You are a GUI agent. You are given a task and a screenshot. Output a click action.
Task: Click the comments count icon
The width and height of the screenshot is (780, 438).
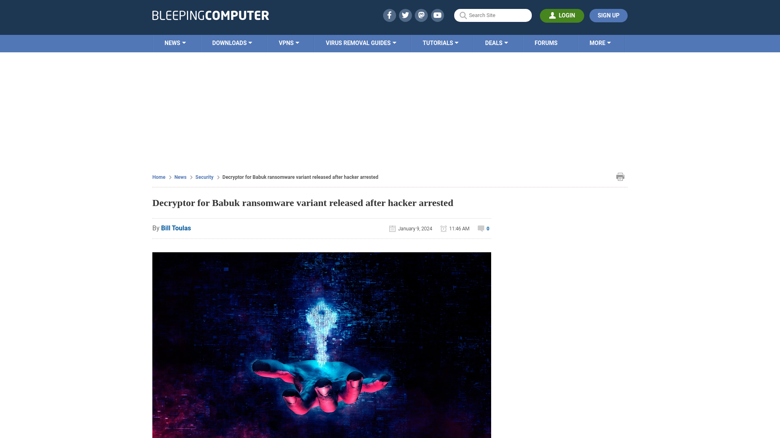coord(481,228)
